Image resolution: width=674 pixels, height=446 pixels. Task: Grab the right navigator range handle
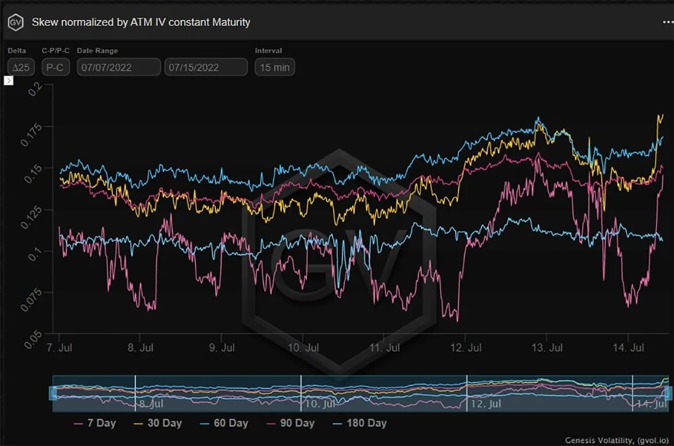[668, 393]
